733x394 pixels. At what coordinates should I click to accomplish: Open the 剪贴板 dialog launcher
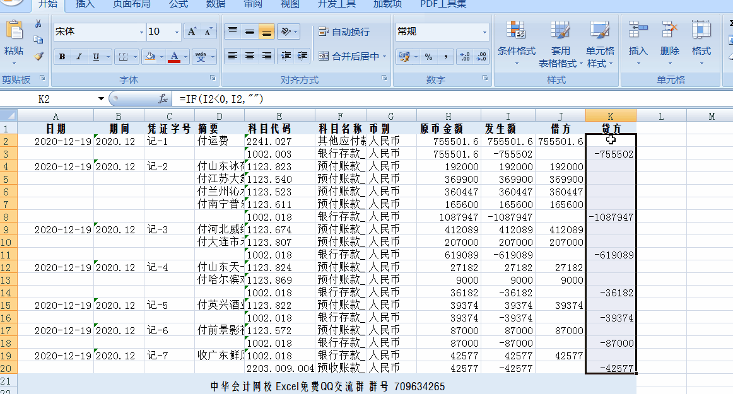point(42,78)
